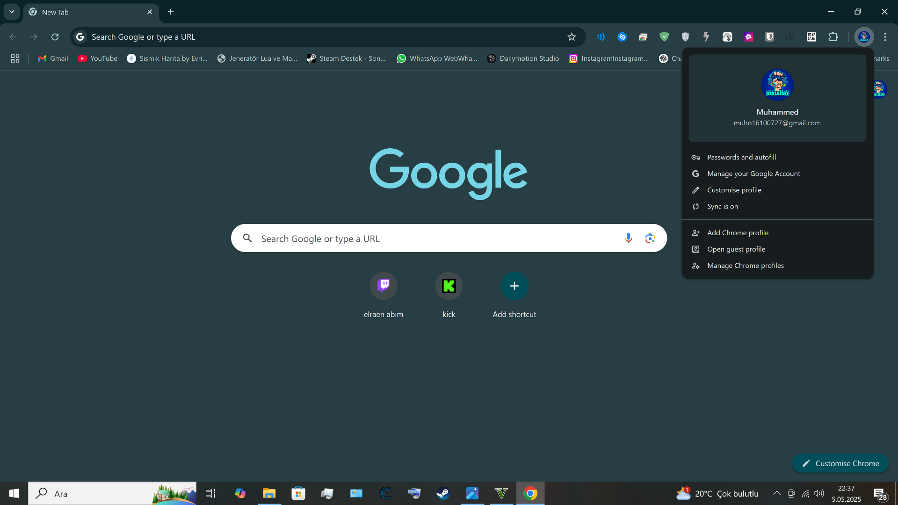Click the Add shortcut plus button
898x505 pixels.
[514, 286]
